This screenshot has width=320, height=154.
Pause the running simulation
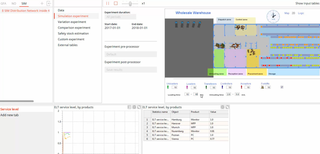pos(107,3)
